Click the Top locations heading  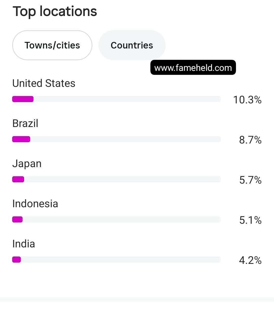click(55, 11)
